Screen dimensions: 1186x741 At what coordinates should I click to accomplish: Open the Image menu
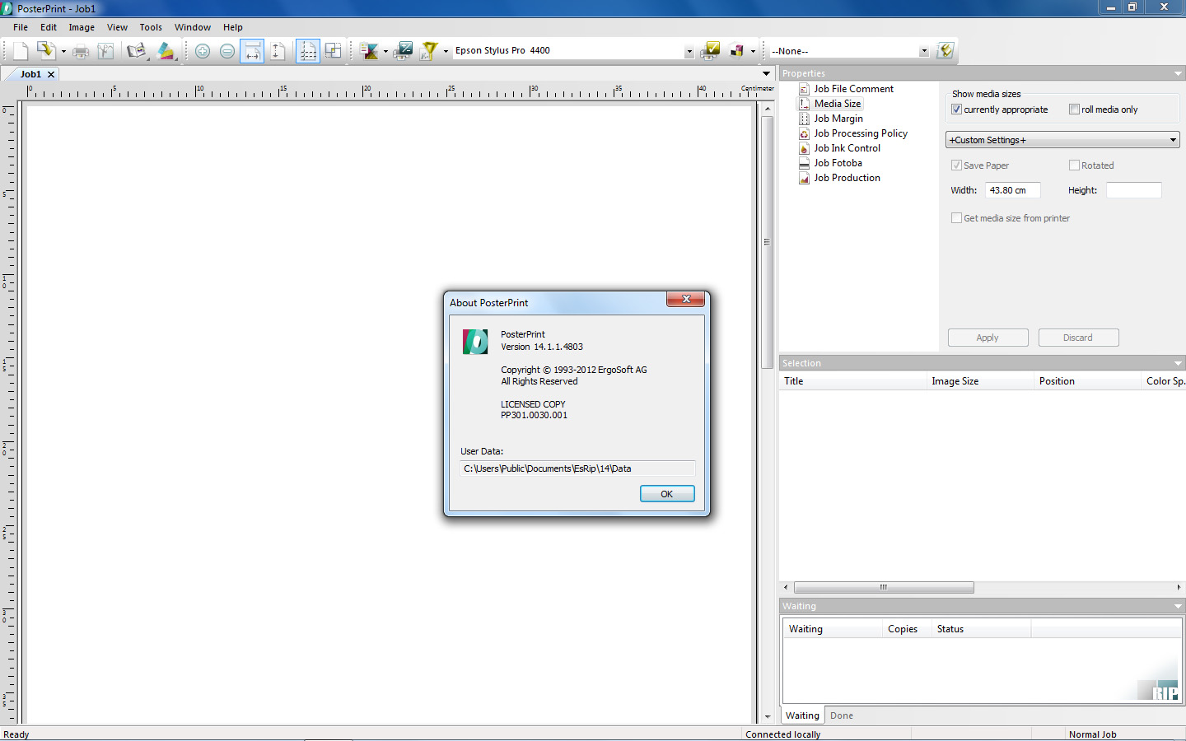82,27
